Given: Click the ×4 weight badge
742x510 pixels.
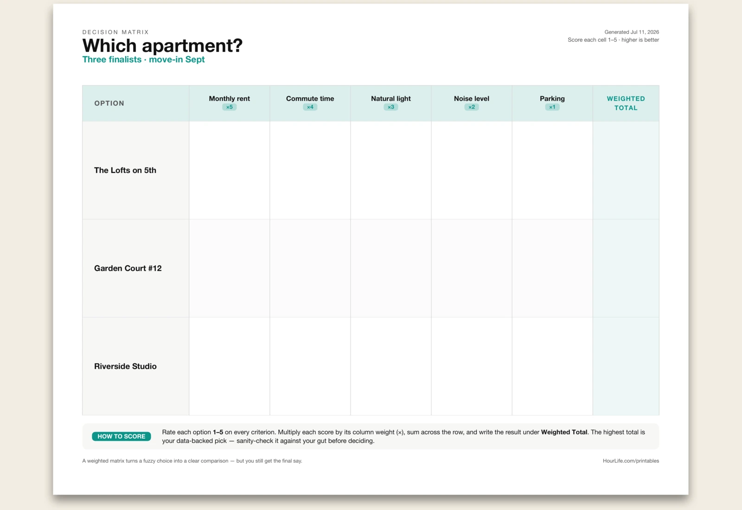Looking at the screenshot, I should pos(310,107).
